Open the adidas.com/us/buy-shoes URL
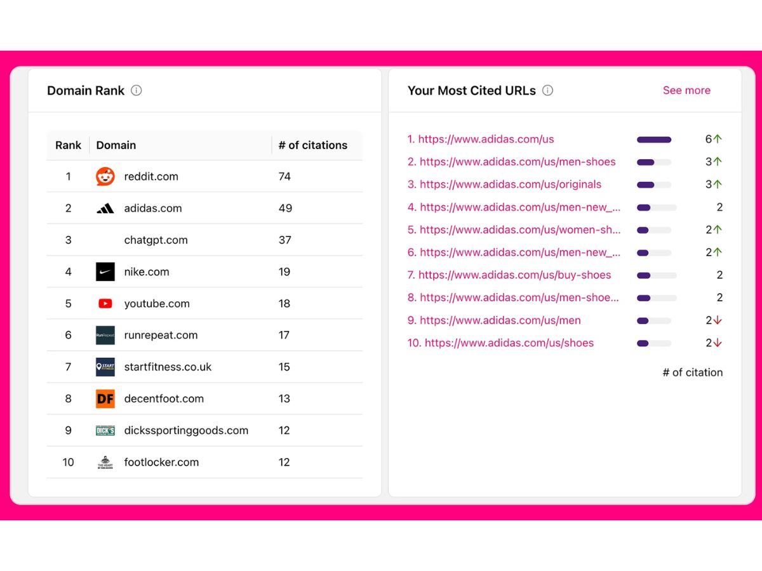 509,275
